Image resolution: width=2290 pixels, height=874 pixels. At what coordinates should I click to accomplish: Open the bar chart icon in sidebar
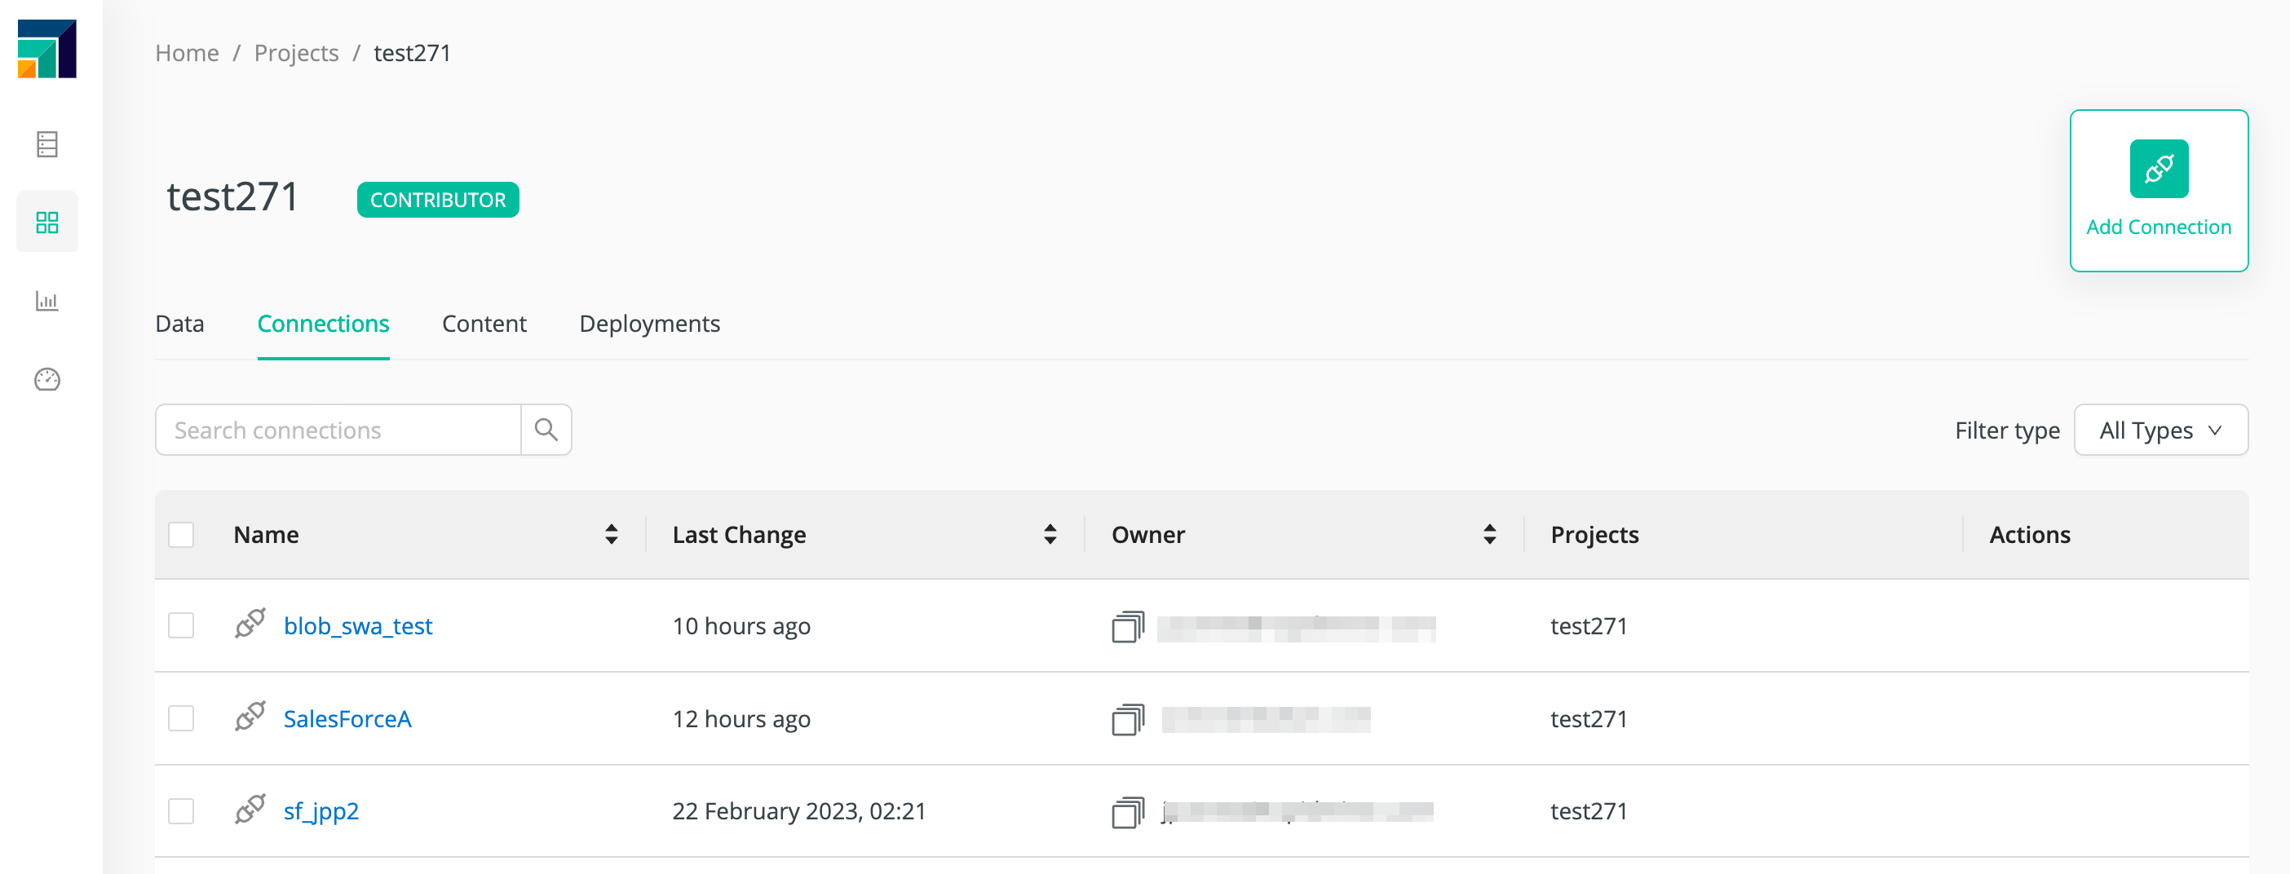(47, 301)
